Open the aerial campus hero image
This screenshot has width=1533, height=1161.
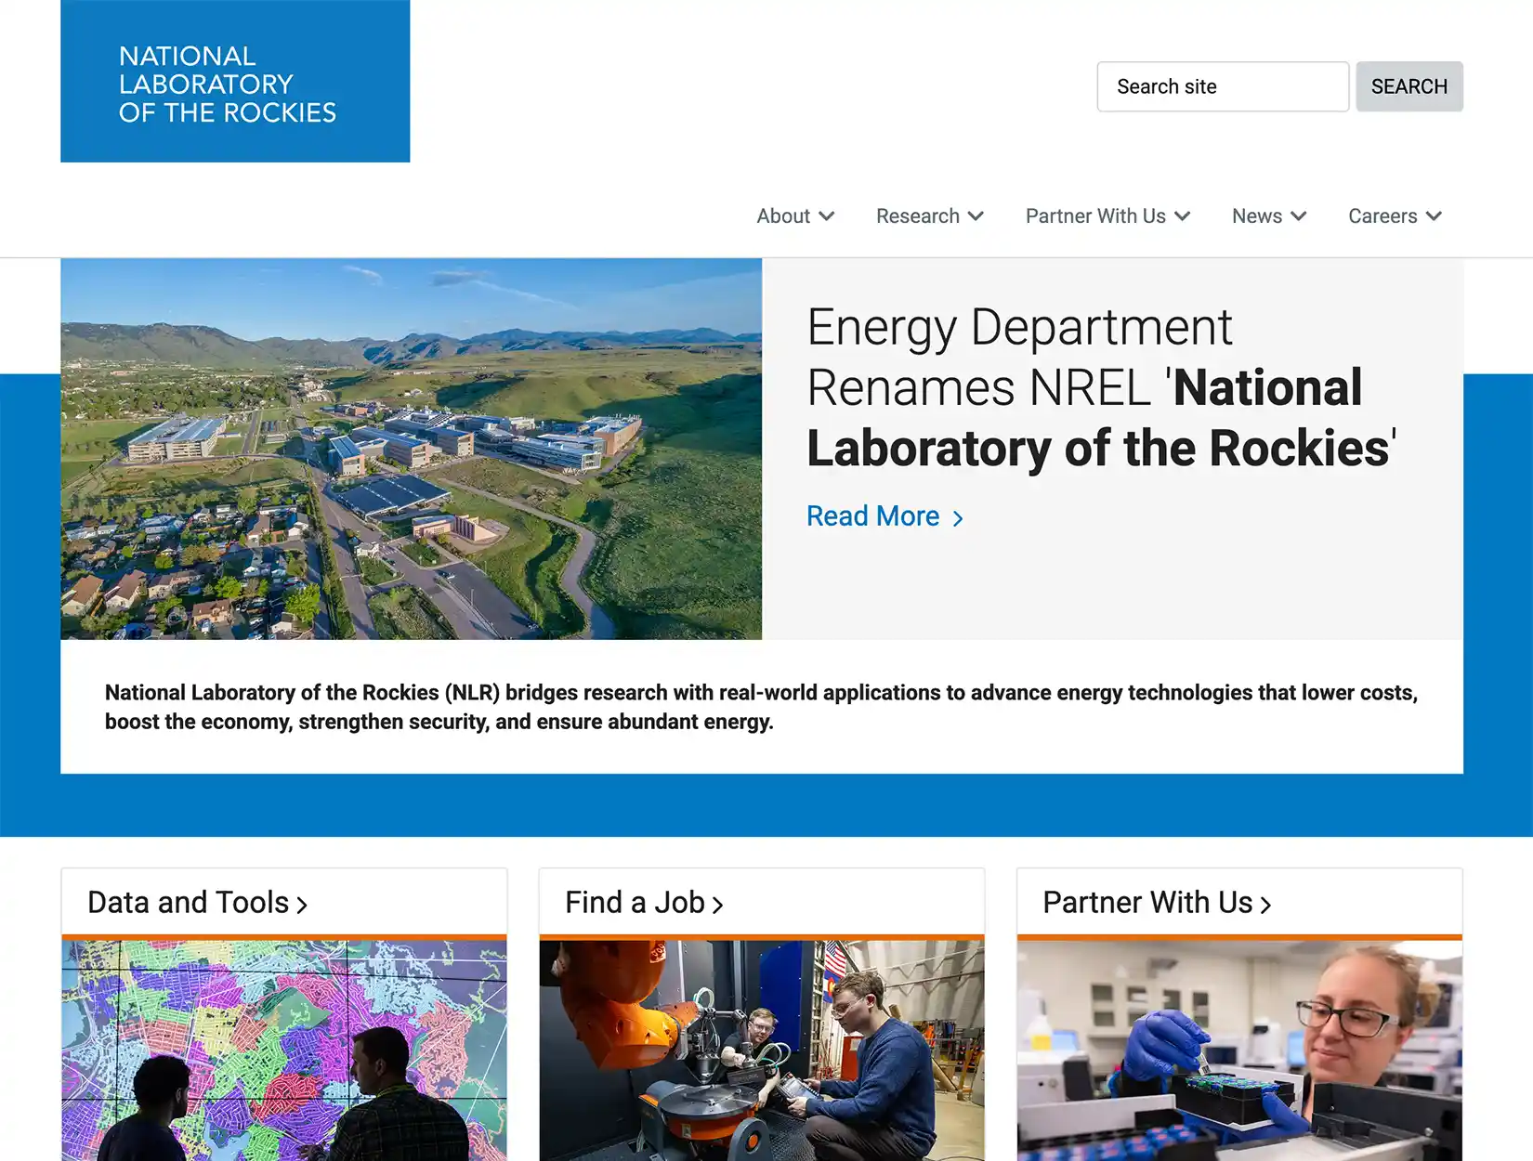[411, 449]
